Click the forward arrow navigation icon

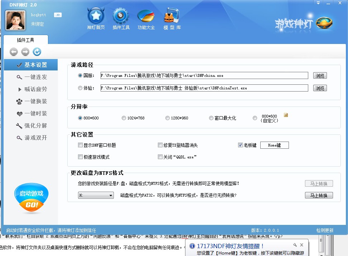(25, 52)
